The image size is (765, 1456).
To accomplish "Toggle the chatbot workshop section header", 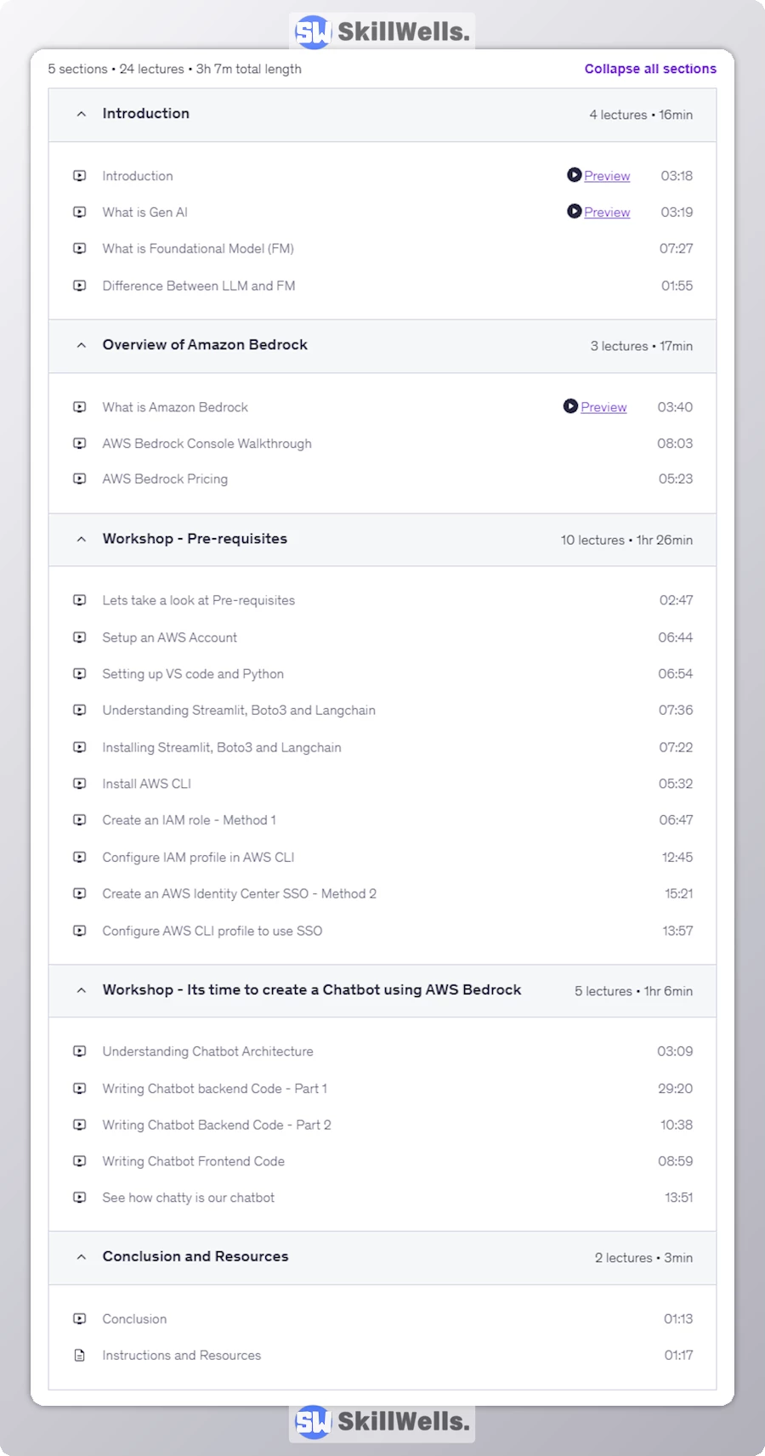I will [311, 990].
